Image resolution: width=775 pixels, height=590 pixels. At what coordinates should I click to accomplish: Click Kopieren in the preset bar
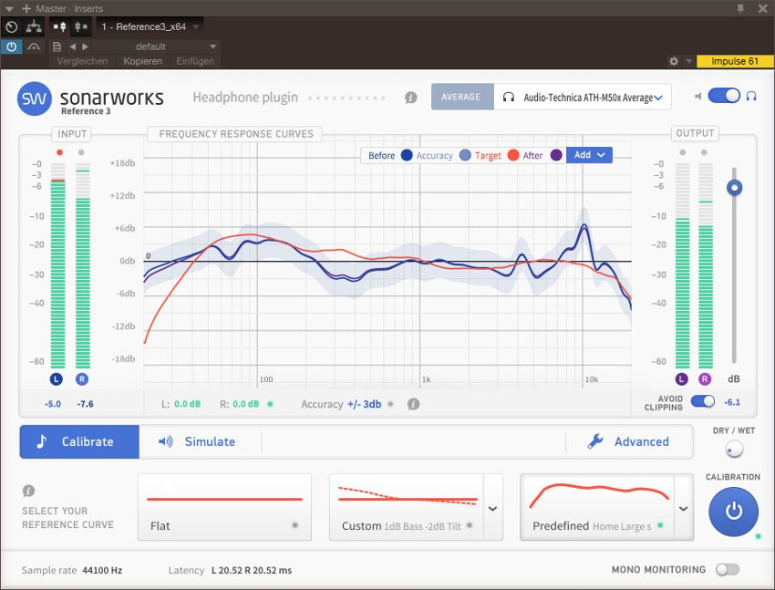[x=142, y=61]
